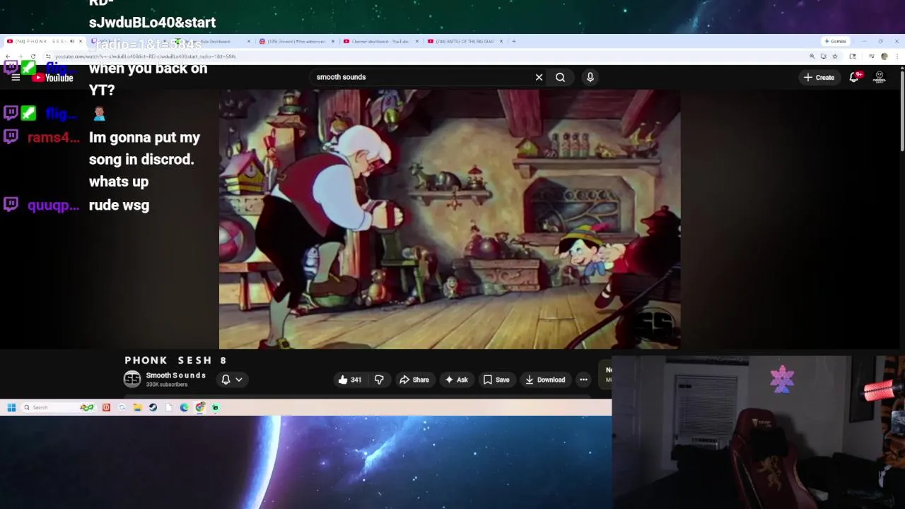Close the PHONK SESH browser tab

click(x=80, y=41)
